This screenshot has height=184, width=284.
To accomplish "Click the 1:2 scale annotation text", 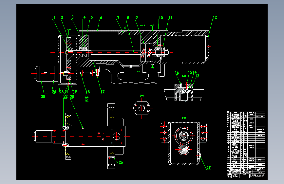I will click(86, 101).
